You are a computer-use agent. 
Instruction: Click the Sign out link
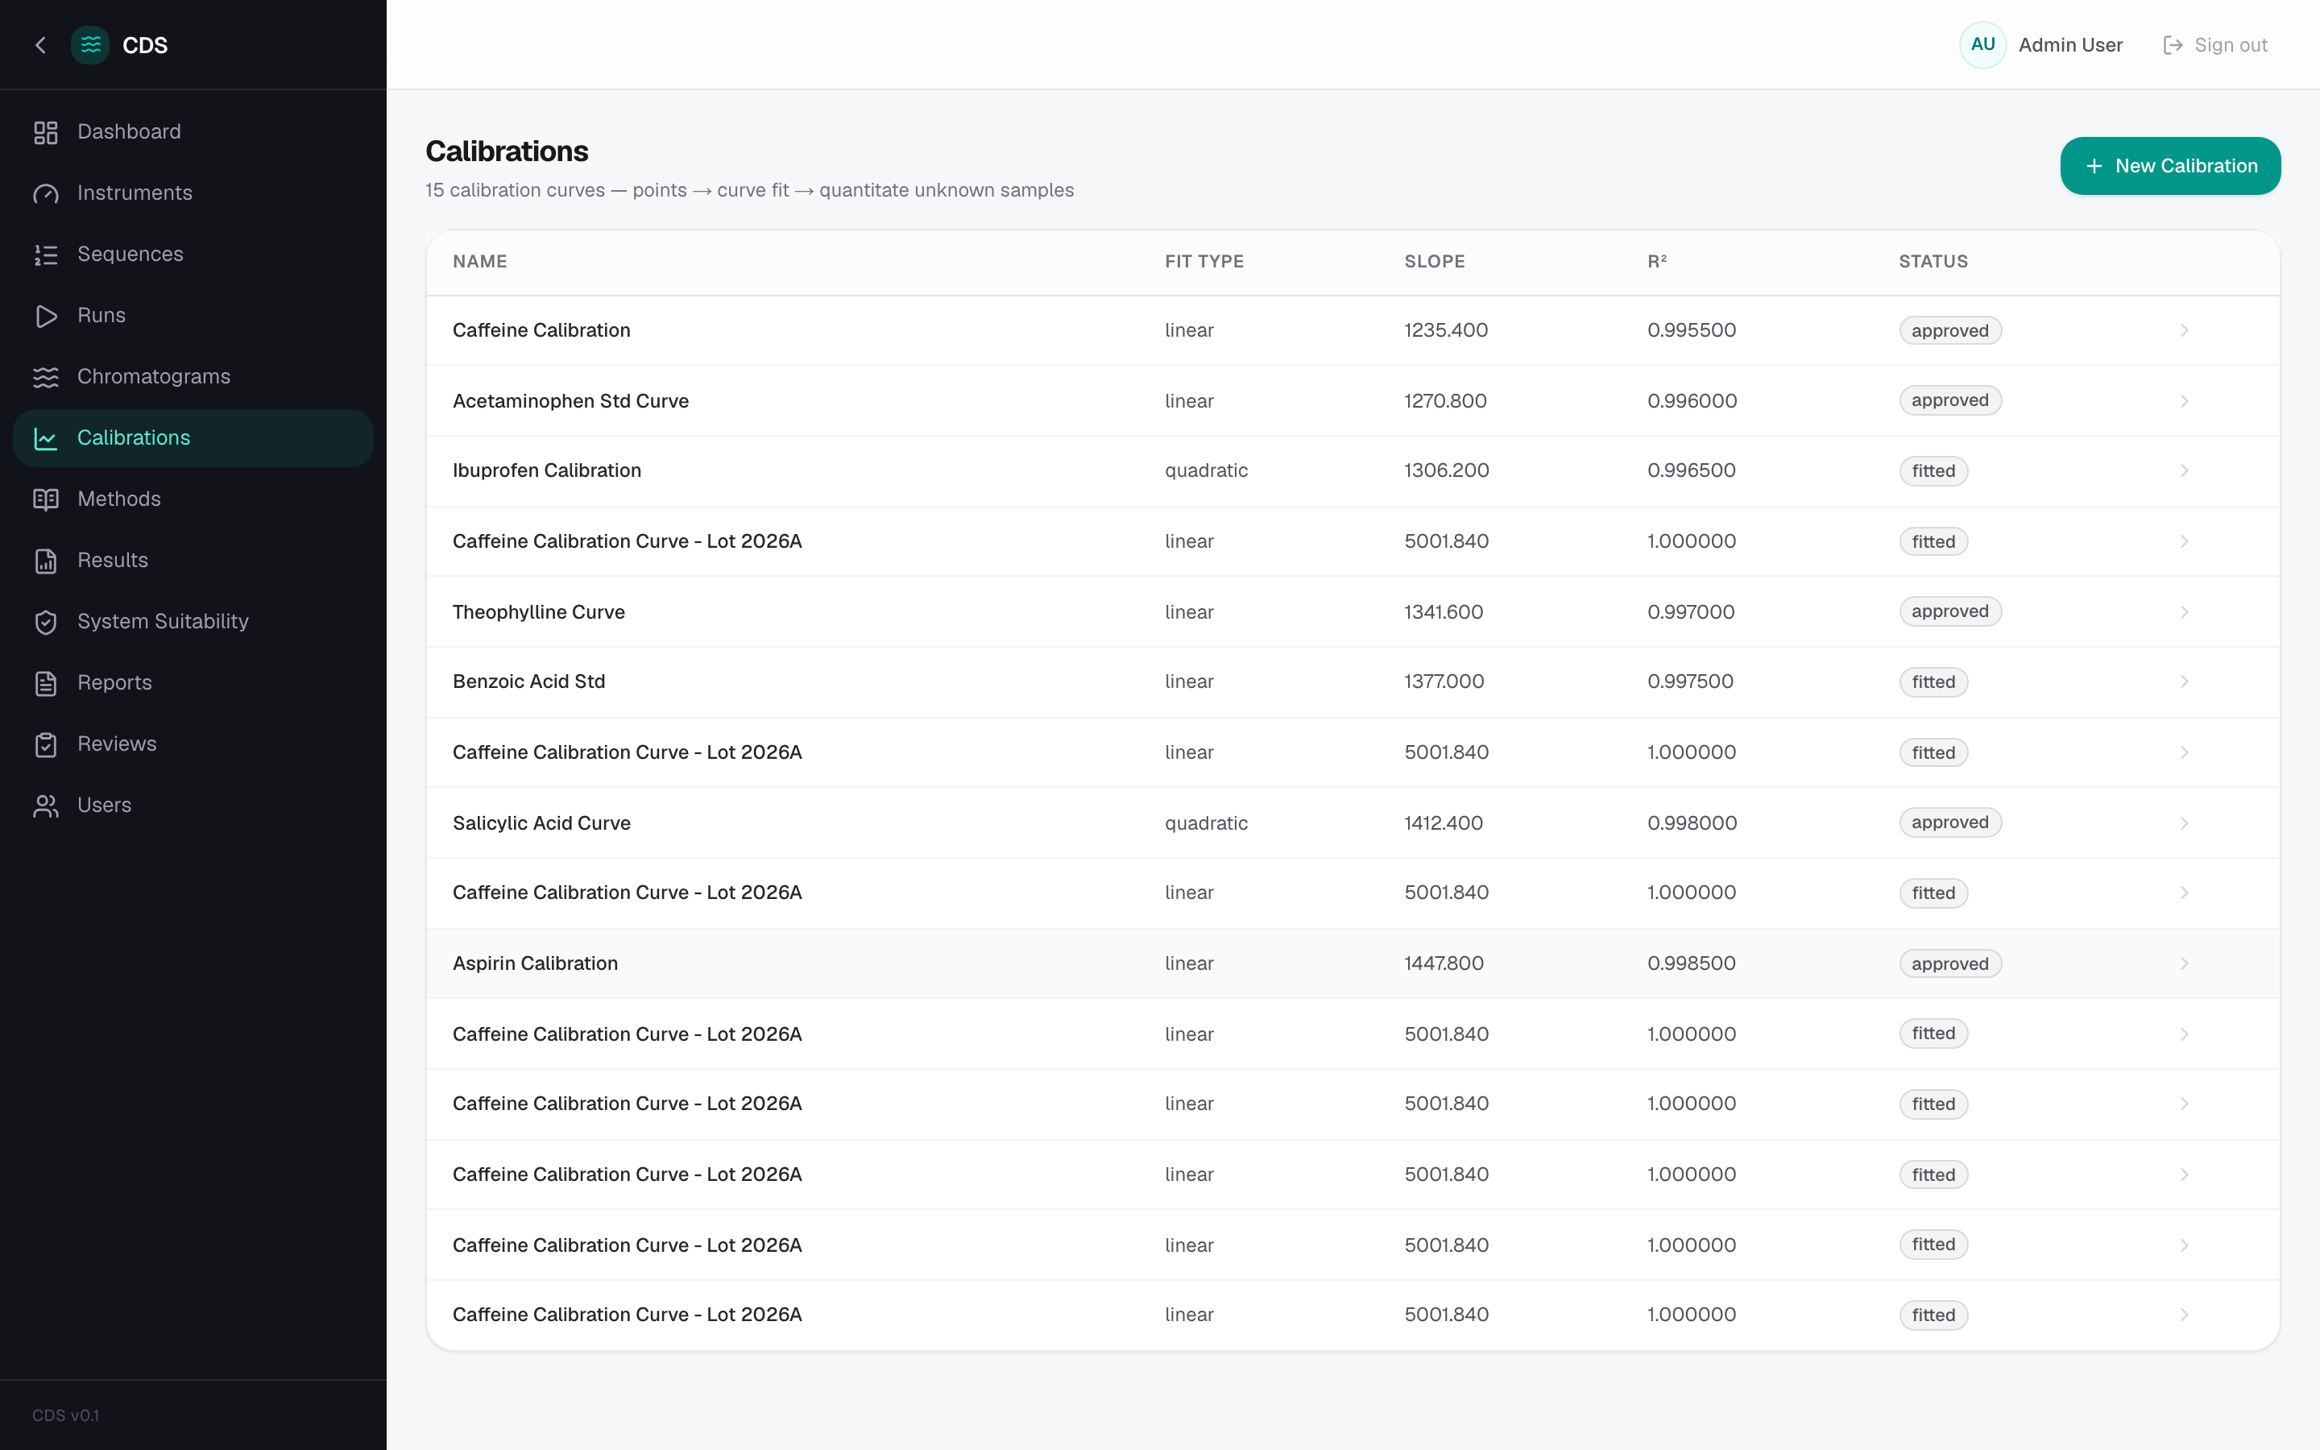pyautogui.click(x=2214, y=45)
